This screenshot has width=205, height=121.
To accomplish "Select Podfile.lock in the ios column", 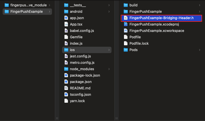I will coord(139,43).
